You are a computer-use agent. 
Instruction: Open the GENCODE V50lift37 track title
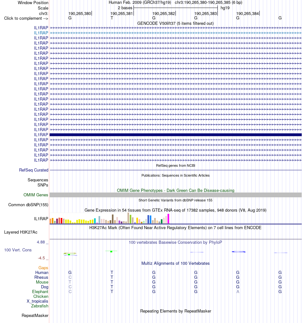click(175, 23)
